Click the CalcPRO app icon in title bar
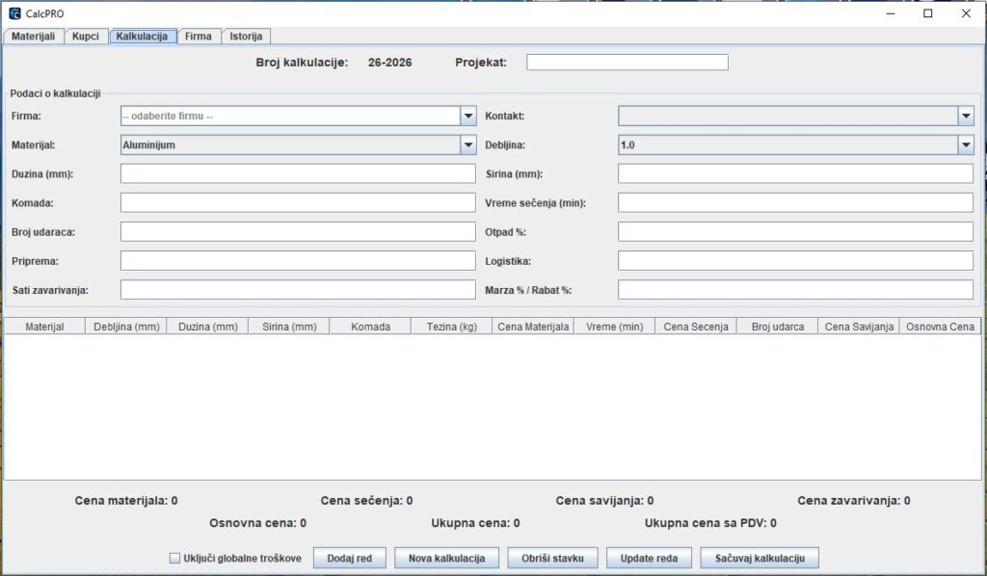987x576 pixels. click(x=14, y=13)
